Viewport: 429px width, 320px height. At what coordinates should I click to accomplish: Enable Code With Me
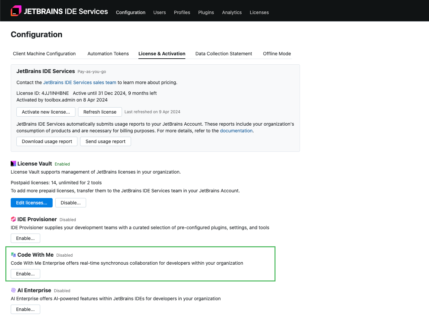pos(25,274)
